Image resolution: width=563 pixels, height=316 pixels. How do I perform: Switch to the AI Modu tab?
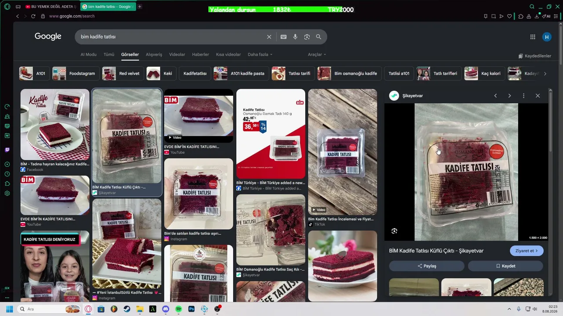(88, 54)
